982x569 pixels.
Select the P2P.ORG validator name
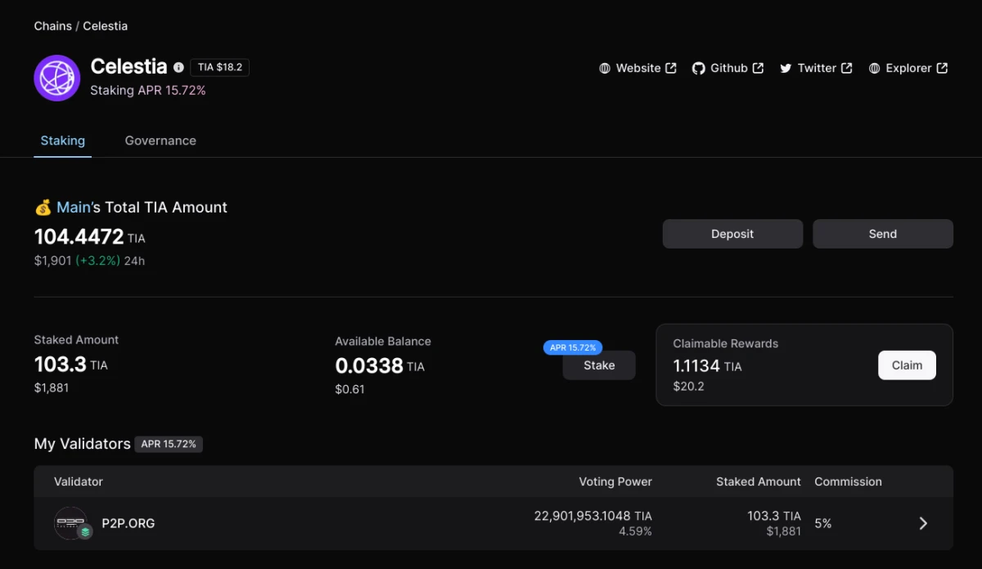click(128, 523)
